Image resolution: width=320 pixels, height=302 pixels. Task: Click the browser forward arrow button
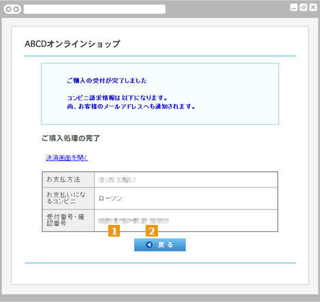(x=16, y=10)
